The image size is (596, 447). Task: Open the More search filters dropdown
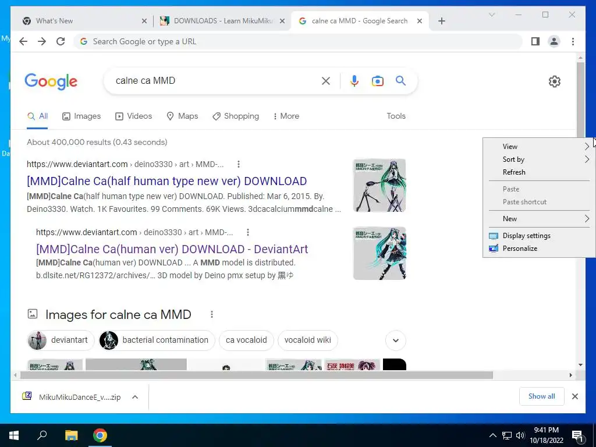pos(286,116)
